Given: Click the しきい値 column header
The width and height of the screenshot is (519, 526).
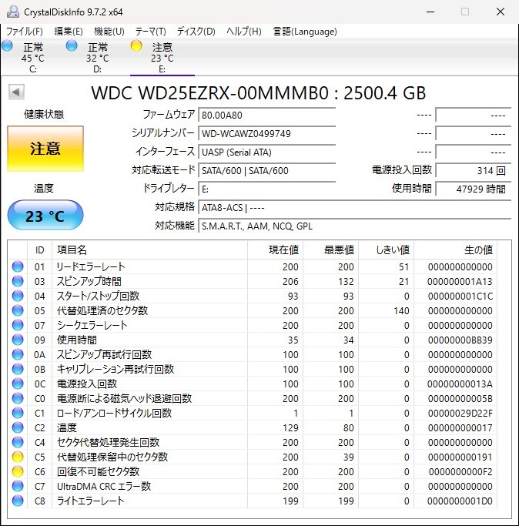Looking at the screenshot, I should click(x=387, y=250).
